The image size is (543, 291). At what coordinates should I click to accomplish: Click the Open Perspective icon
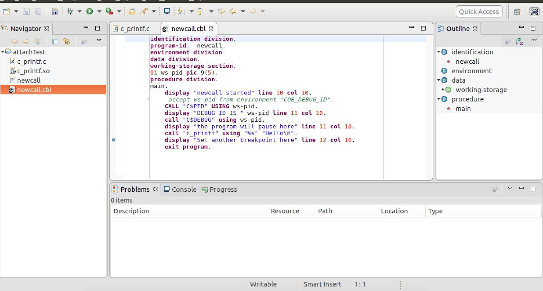[x=517, y=12]
